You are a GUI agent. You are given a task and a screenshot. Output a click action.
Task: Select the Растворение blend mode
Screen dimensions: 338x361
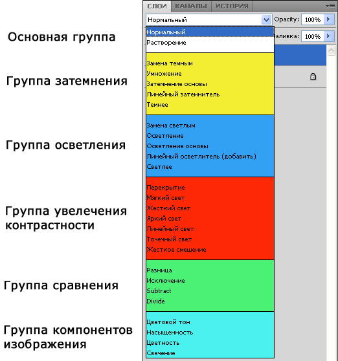click(x=210, y=43)
